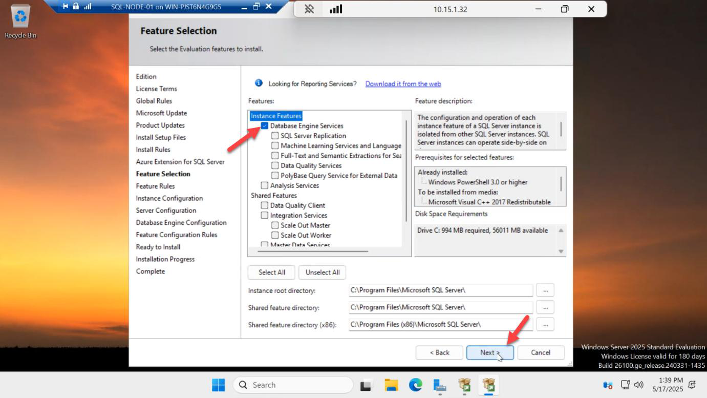This screenshot has width=707, height=398.
Task: Select Azure Extension for SQL Server step
Action: click(x=180, y=161)
